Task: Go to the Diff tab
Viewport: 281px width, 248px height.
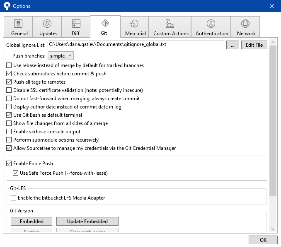Action: click(x=76, y=27)
